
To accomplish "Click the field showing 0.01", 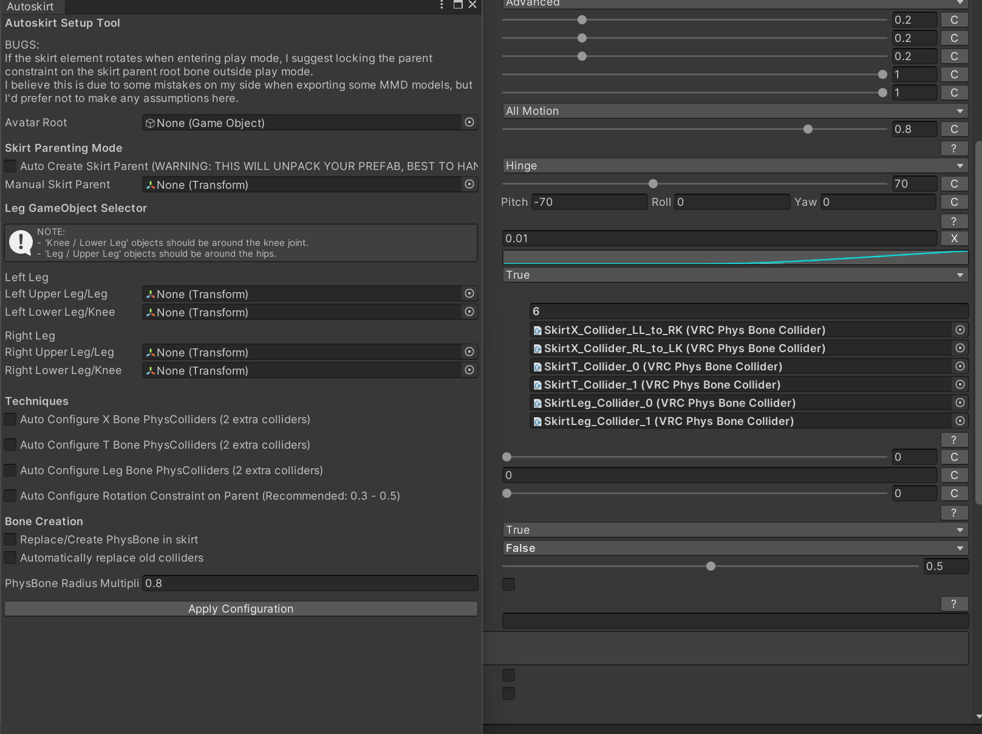I will (x=720, y=239).
